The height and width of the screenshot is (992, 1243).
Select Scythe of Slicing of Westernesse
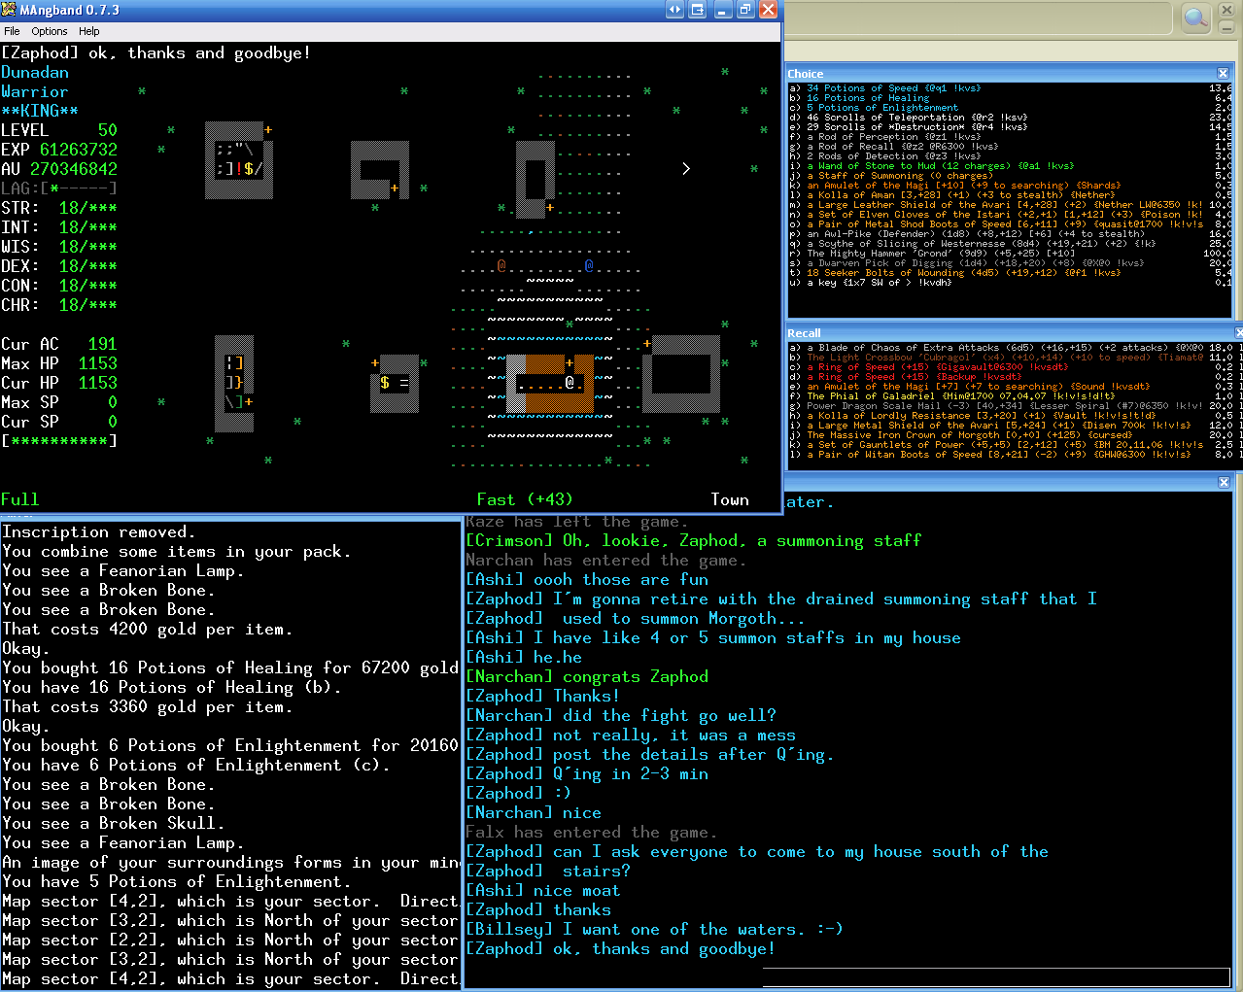click(1010, 244)
